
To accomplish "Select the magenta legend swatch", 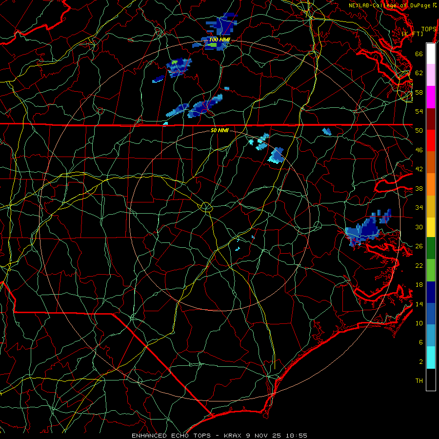I will [431, 97].
